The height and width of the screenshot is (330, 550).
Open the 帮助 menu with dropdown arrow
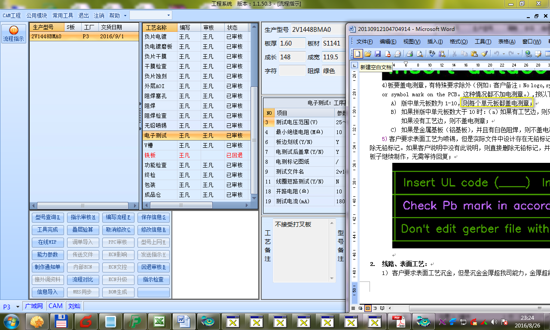coord(117,15)
